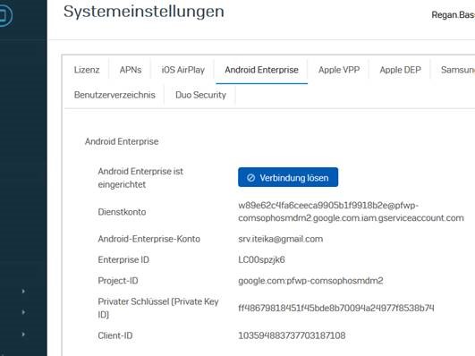Select the private key ID value
Screen dimensions: 475x356
click(336, 308)
